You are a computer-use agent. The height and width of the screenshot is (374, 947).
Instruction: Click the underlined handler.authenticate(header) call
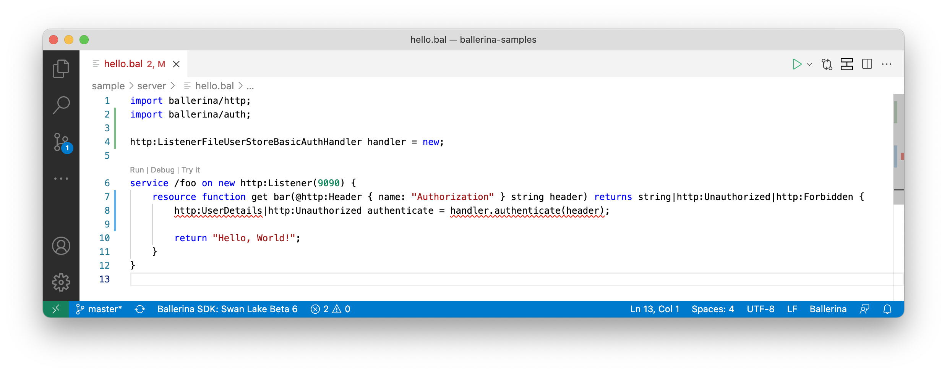pos(527,211)
